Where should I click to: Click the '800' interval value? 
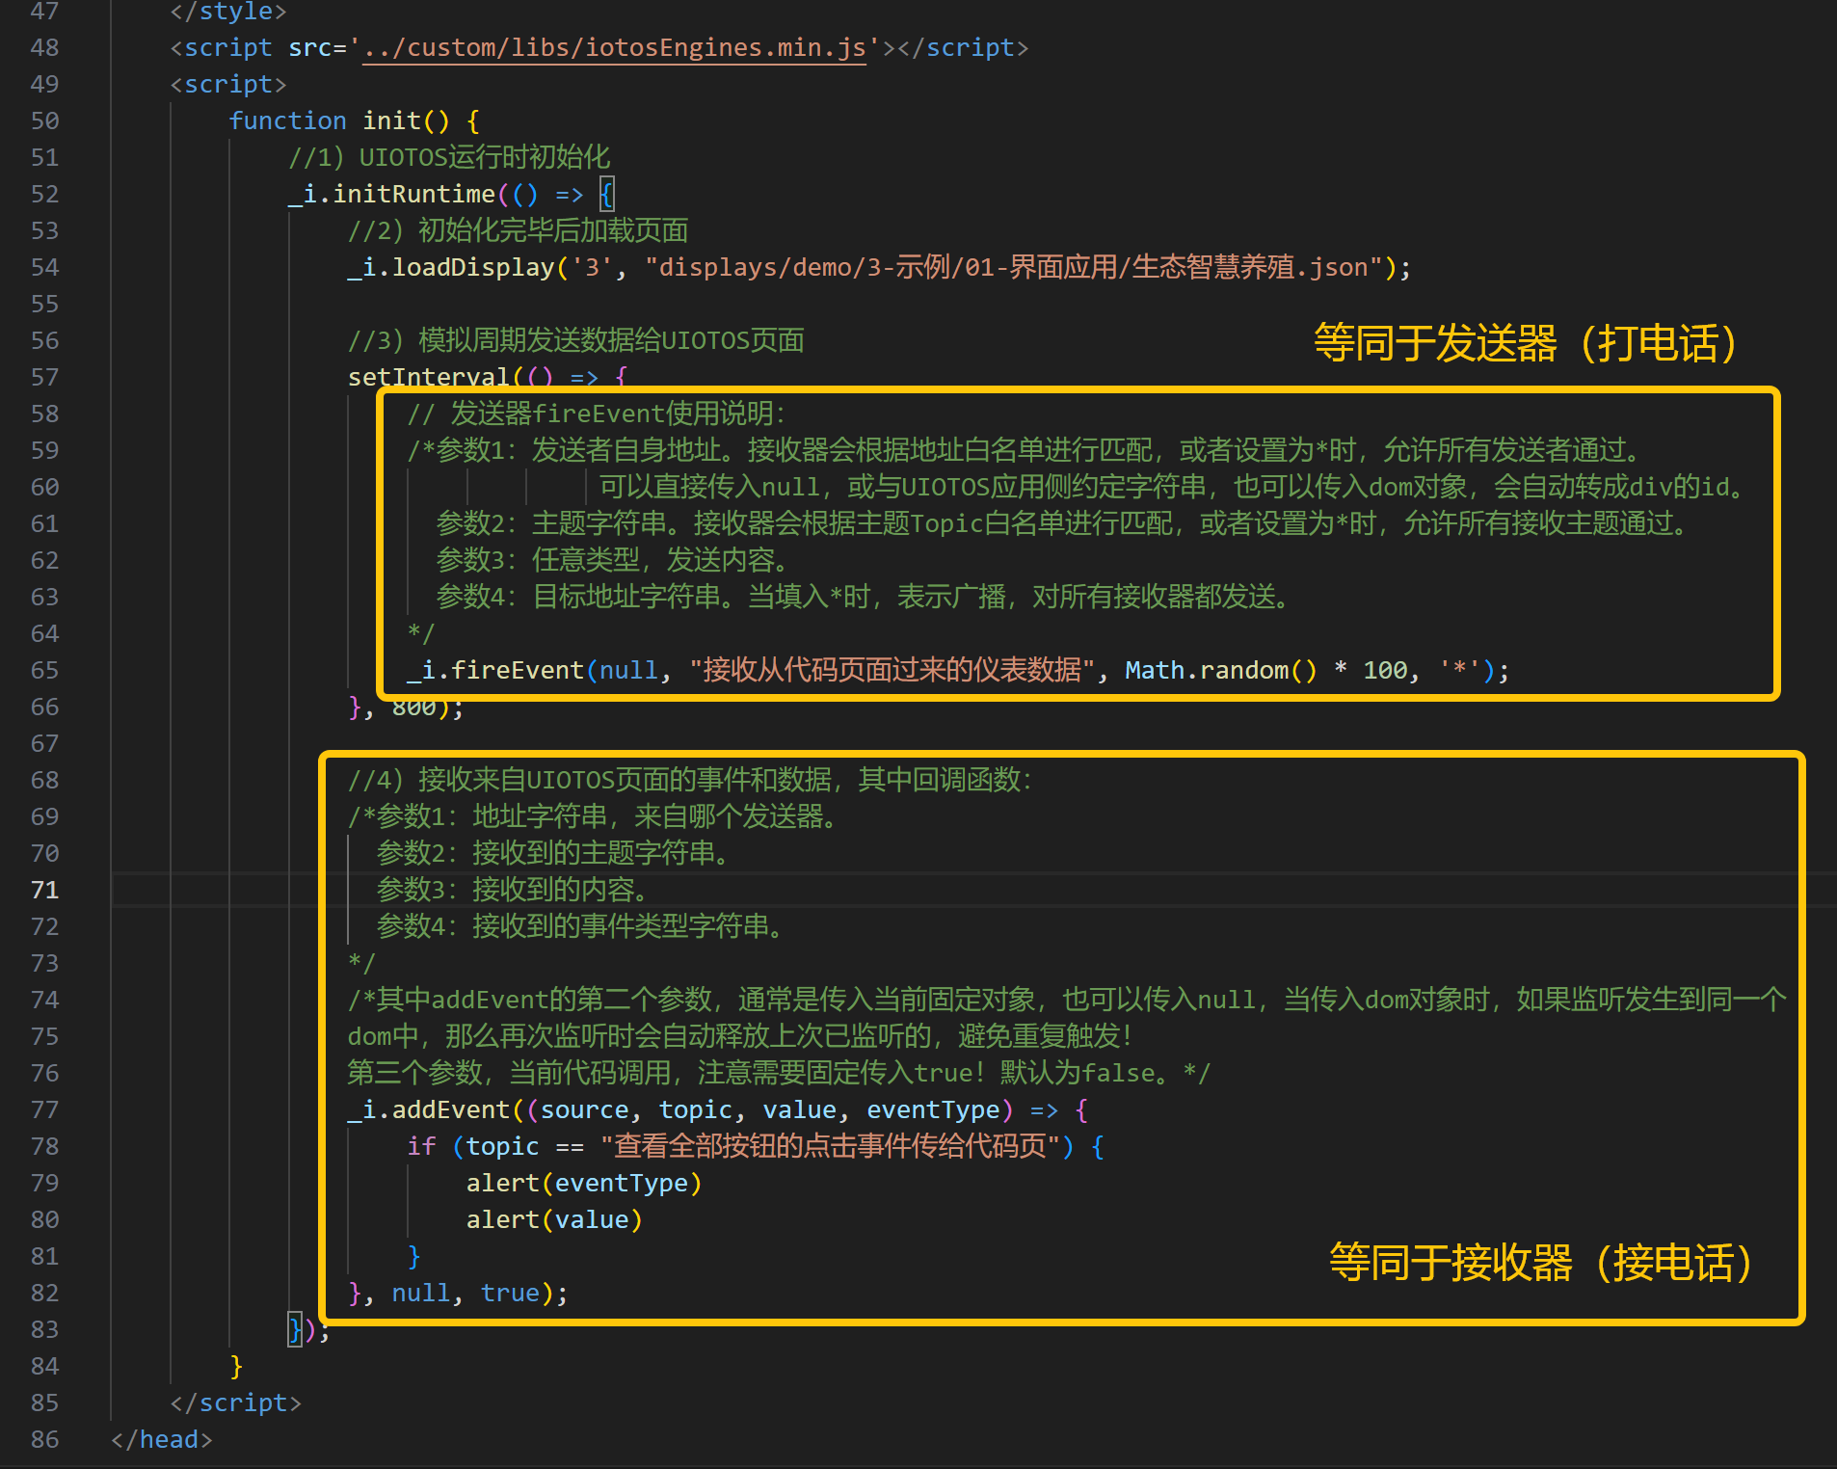pyautogui.click(x=413, y=707)
